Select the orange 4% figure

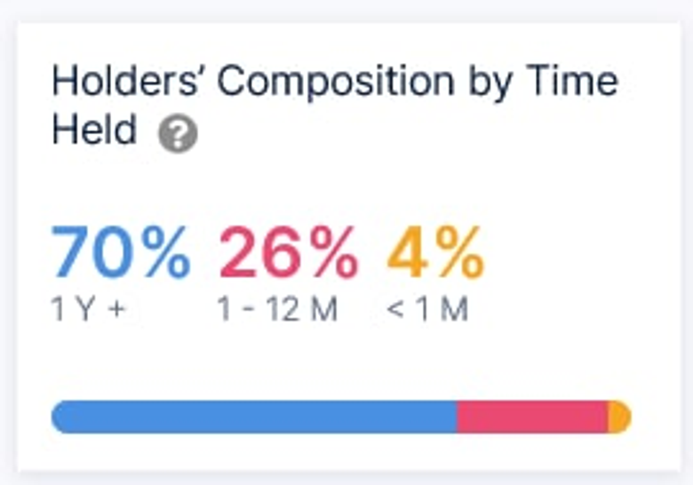click(x=435, y=252)
